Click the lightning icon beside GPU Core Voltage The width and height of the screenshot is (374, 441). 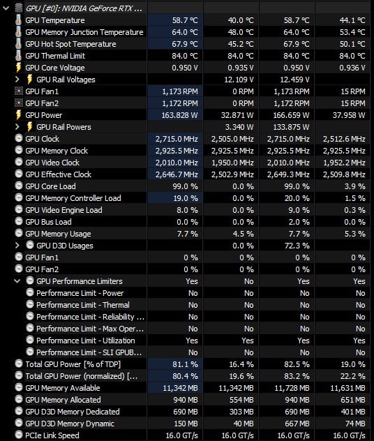(x=18, y=68)
